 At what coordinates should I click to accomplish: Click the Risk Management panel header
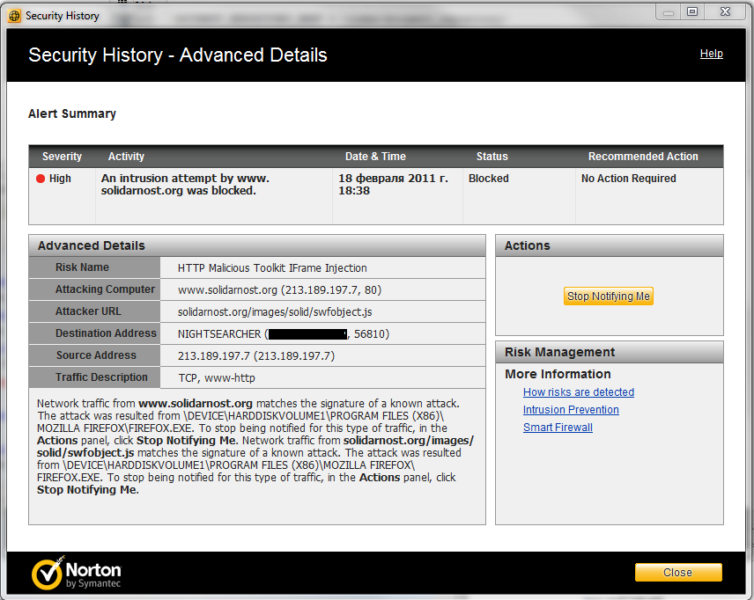(610, 352)
